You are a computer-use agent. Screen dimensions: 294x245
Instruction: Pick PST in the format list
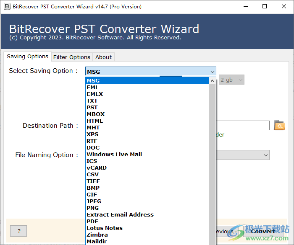point(147,108)
